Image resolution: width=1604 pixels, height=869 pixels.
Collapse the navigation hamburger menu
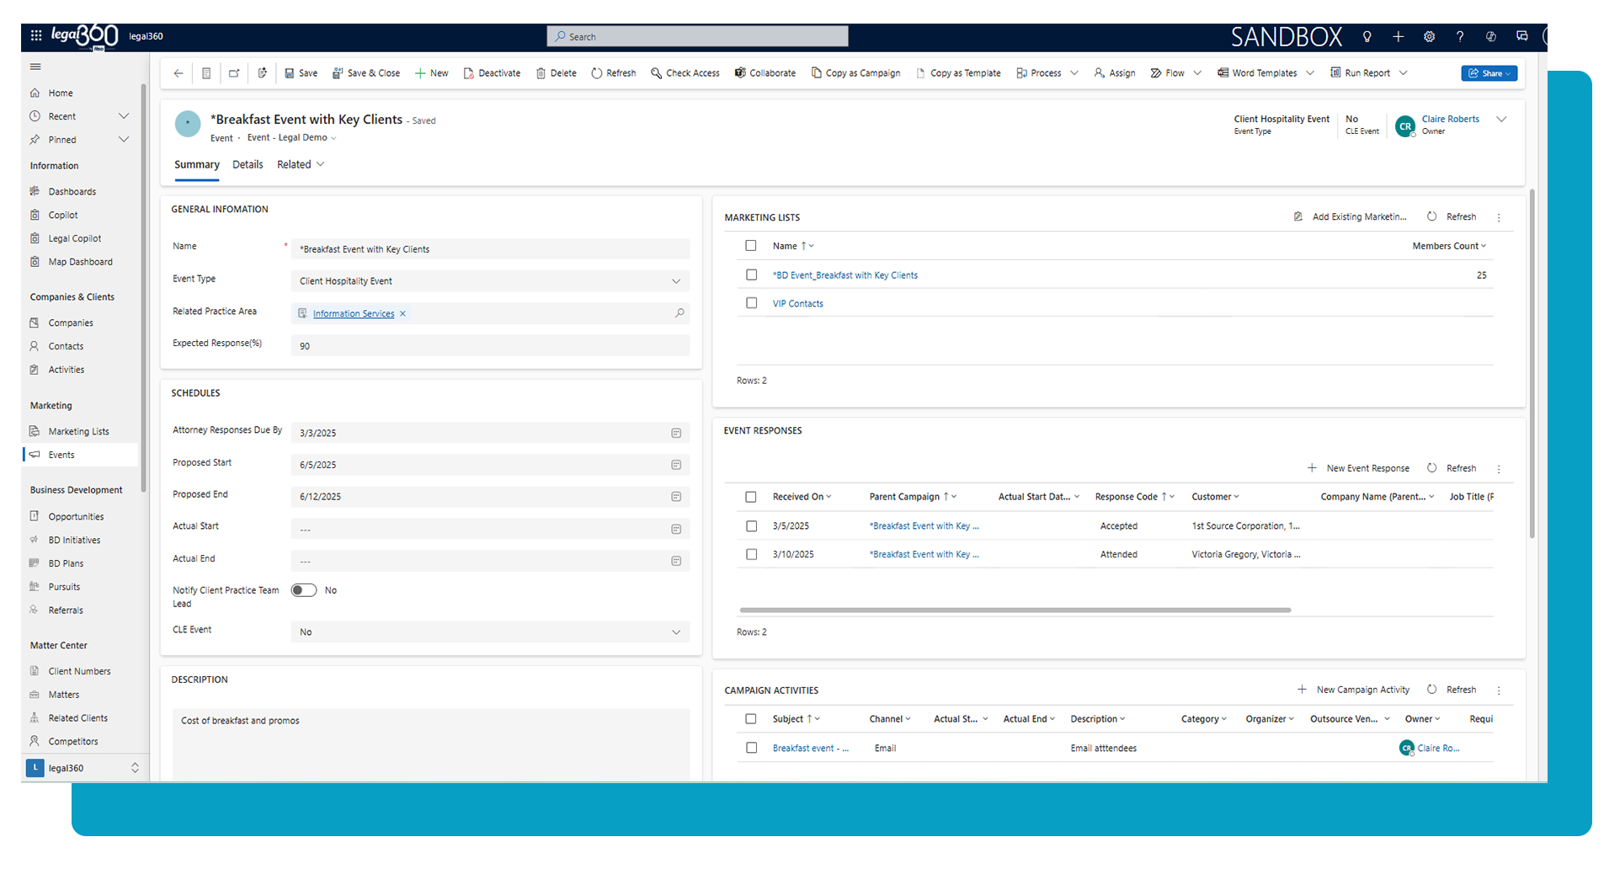(35, 67)
